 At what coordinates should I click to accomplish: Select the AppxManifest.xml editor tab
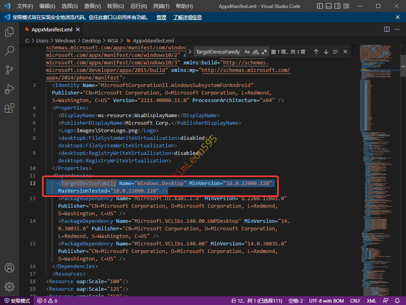(52, 29)
